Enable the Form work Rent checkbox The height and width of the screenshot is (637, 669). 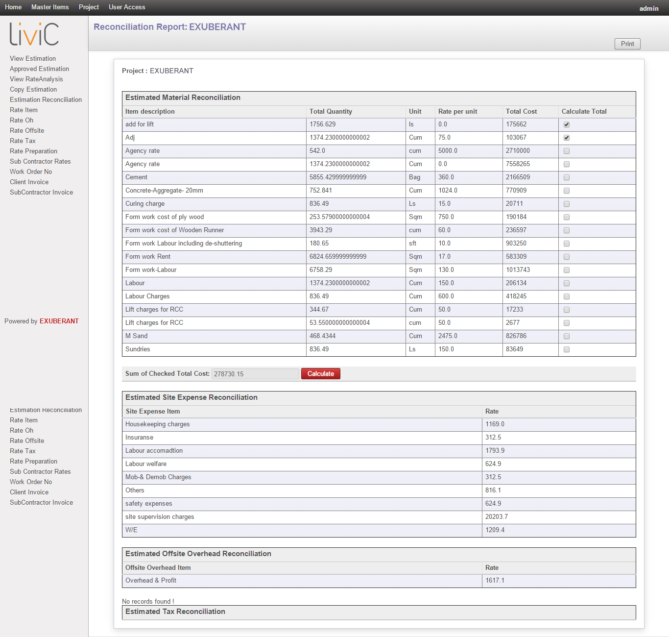[x=567, y=257]
